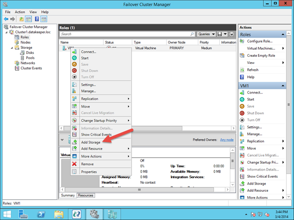Screen dimensions: 294x220
Task: Choose Add Storage from the context menu
Action: click(x=90, y=142)
